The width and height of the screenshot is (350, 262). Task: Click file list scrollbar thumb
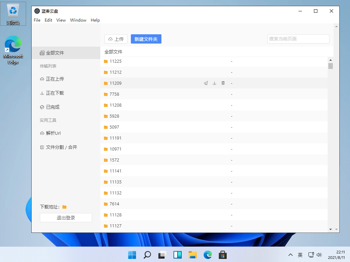[x=330, y=66]
